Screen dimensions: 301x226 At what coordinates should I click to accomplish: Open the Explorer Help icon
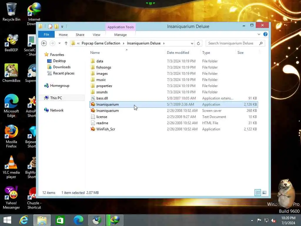coord(265,34)
